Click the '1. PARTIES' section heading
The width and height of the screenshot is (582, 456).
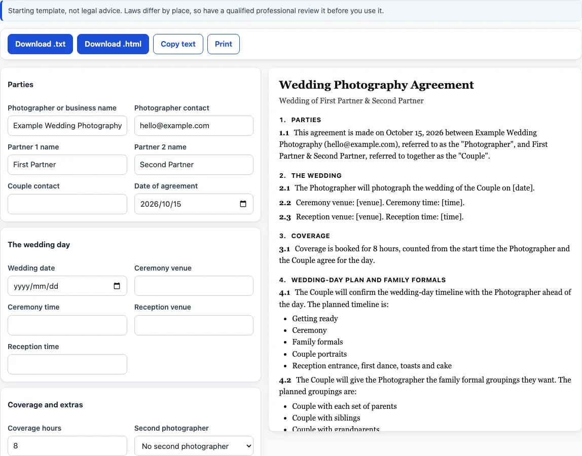click(300, 120)
